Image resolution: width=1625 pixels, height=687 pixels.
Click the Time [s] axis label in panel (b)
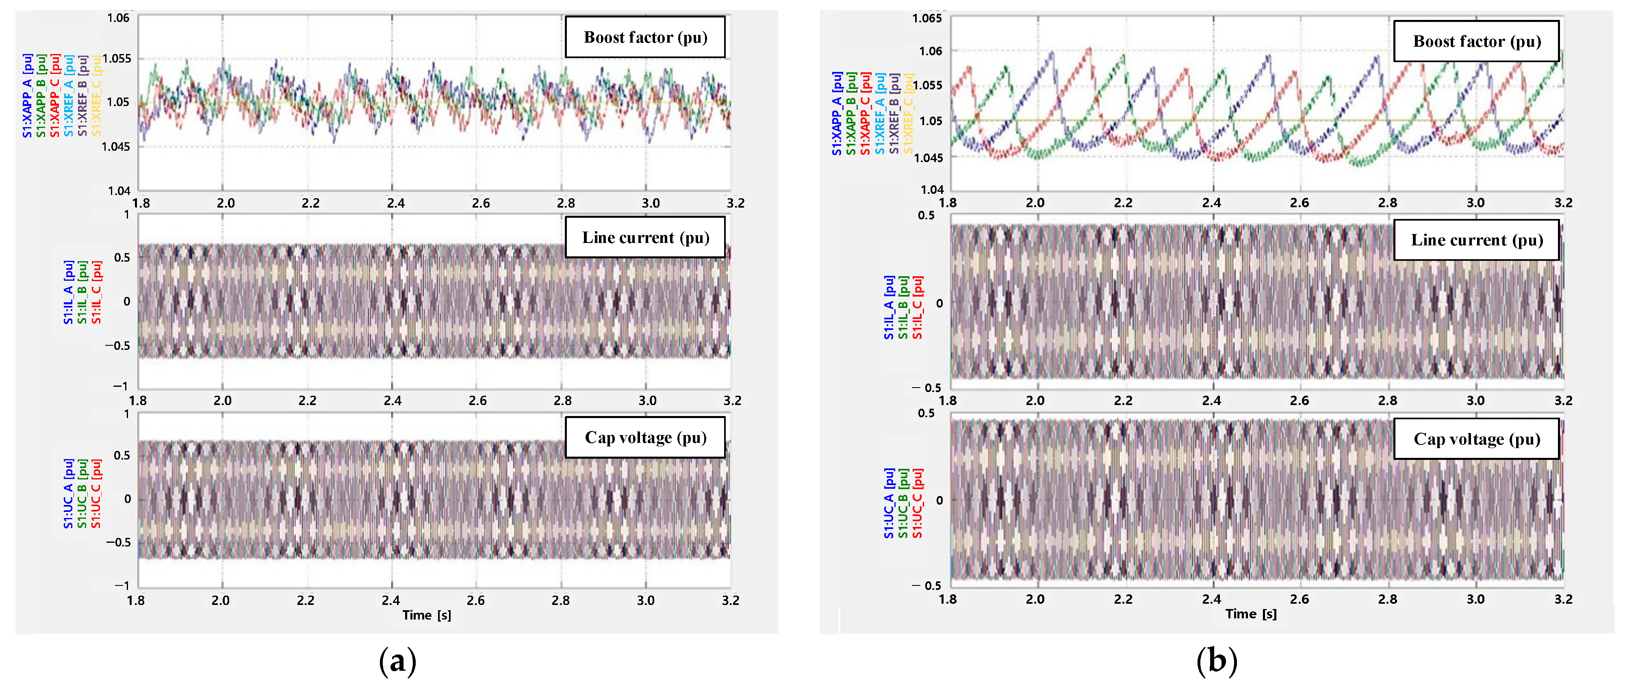click(1250, 614)
